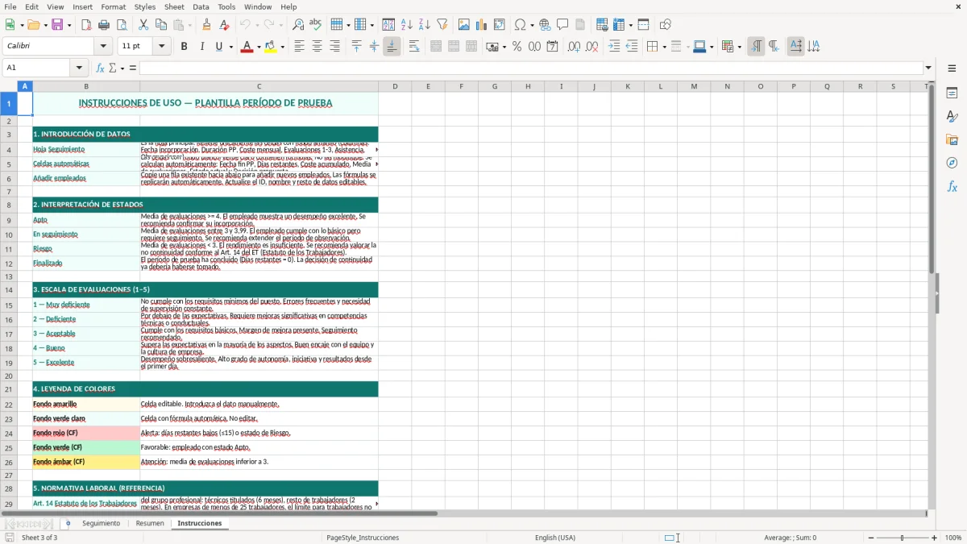Toggle Bold formatting

(x=184, y=47)
